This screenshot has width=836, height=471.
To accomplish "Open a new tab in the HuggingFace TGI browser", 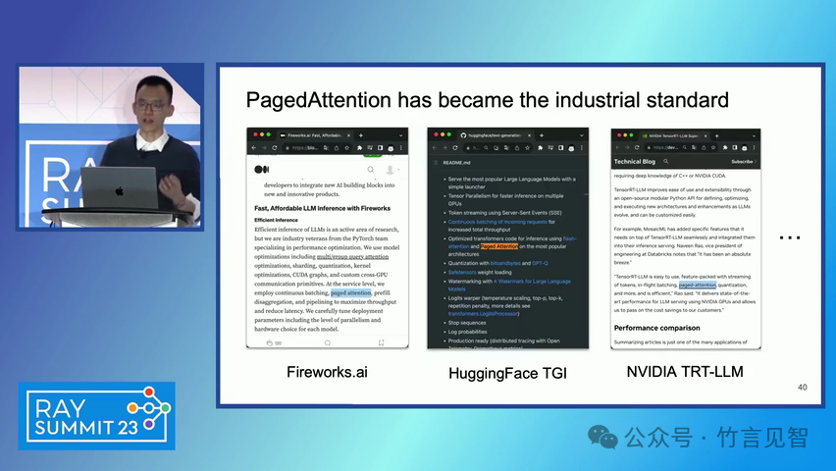I will point(542,135).
